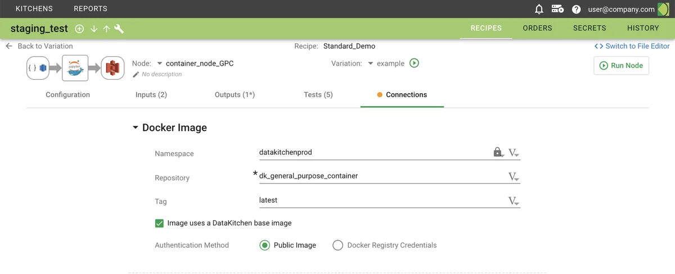The image size is (675, 274).
Task: Click the back arrow icon
Action: coord(9,46)
